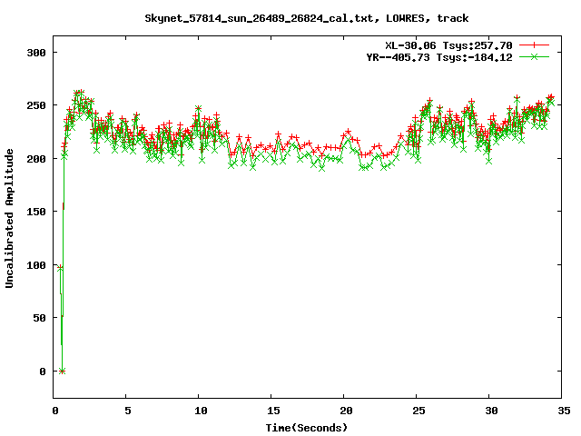
Task: Click the y-axis tick label 0
Action: [x=43, y=372]
